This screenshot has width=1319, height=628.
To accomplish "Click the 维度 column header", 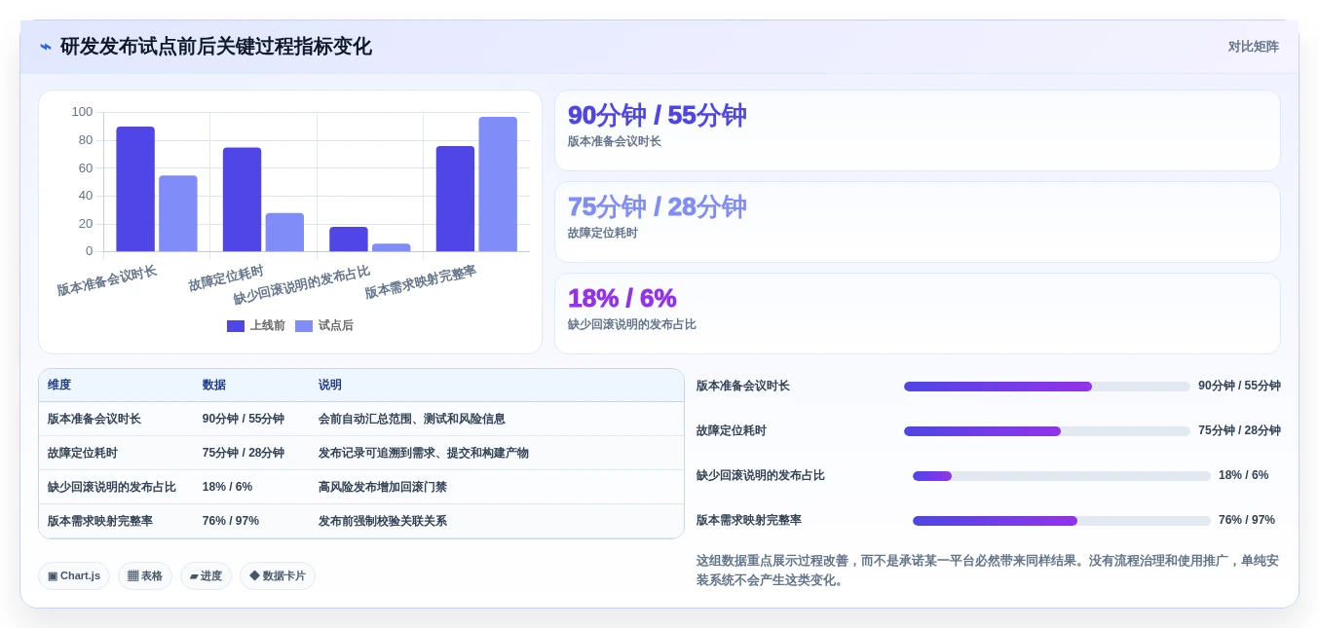I will point(59,386).
